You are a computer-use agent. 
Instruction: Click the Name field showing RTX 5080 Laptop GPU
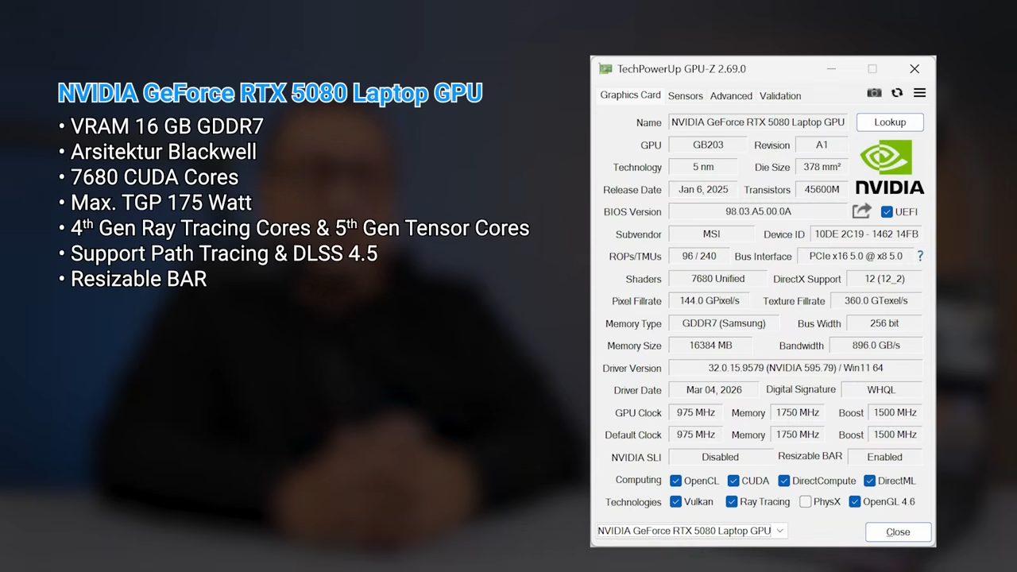coord(758,122)
